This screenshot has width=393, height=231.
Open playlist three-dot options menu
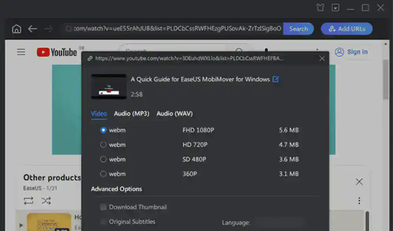(359, 201)
